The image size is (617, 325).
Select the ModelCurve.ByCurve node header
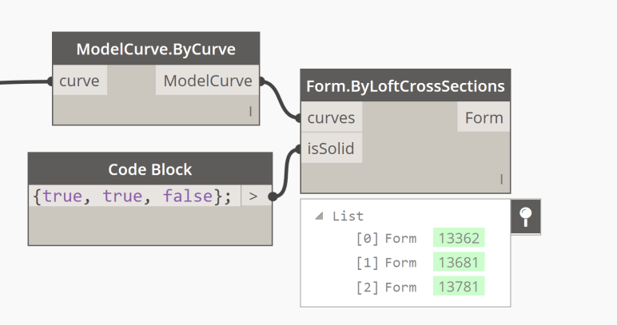click(x=156, y=50)
